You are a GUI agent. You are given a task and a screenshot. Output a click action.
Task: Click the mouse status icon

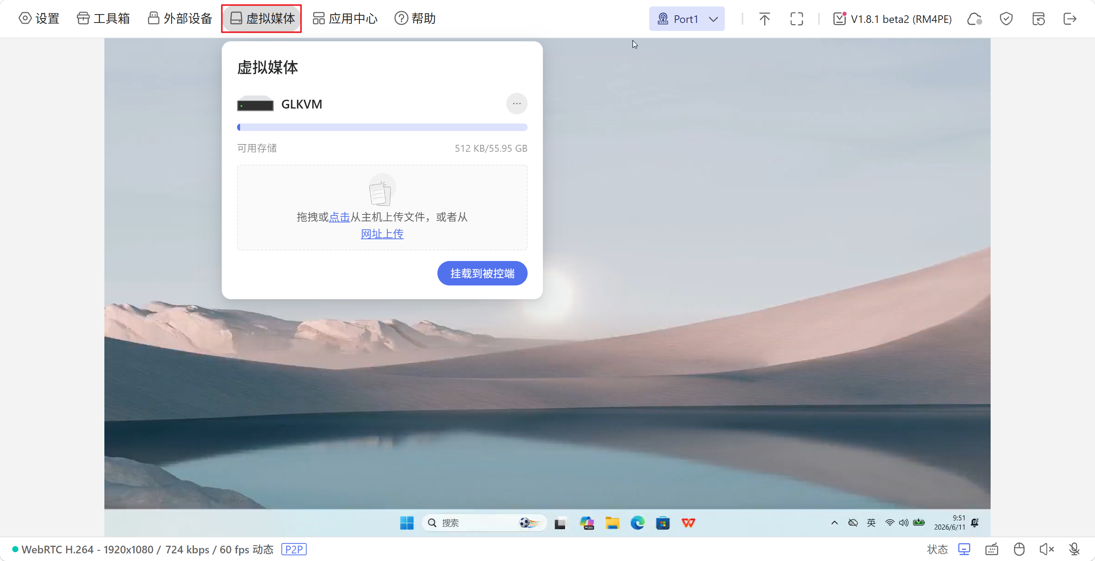click(x=1019, y=549)
